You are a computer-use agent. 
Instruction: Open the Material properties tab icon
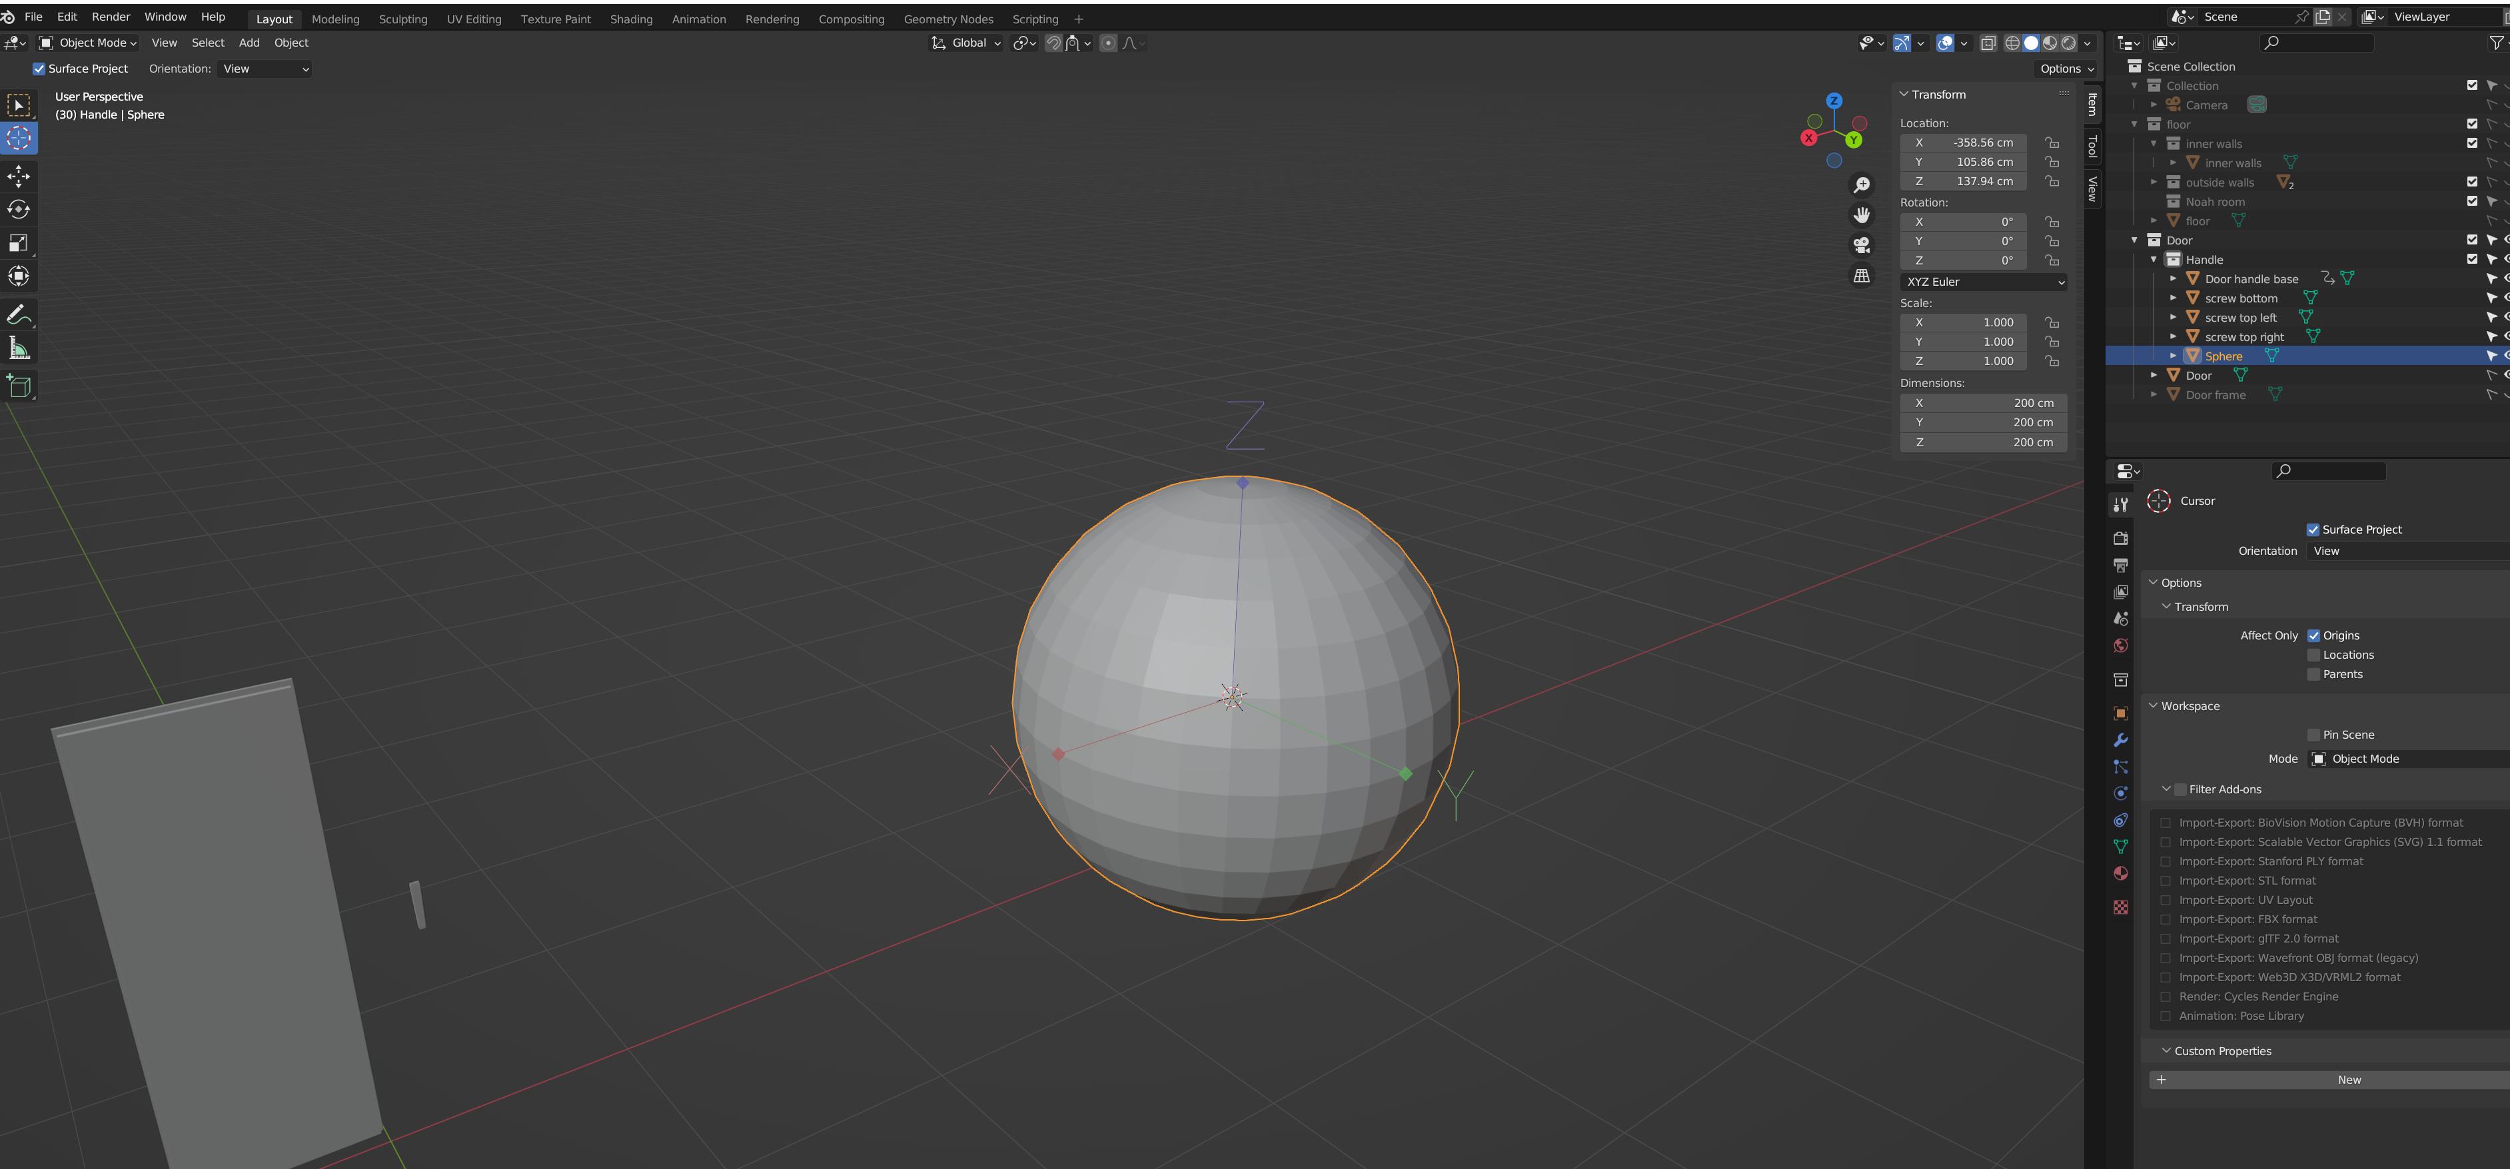(2120, 873)
